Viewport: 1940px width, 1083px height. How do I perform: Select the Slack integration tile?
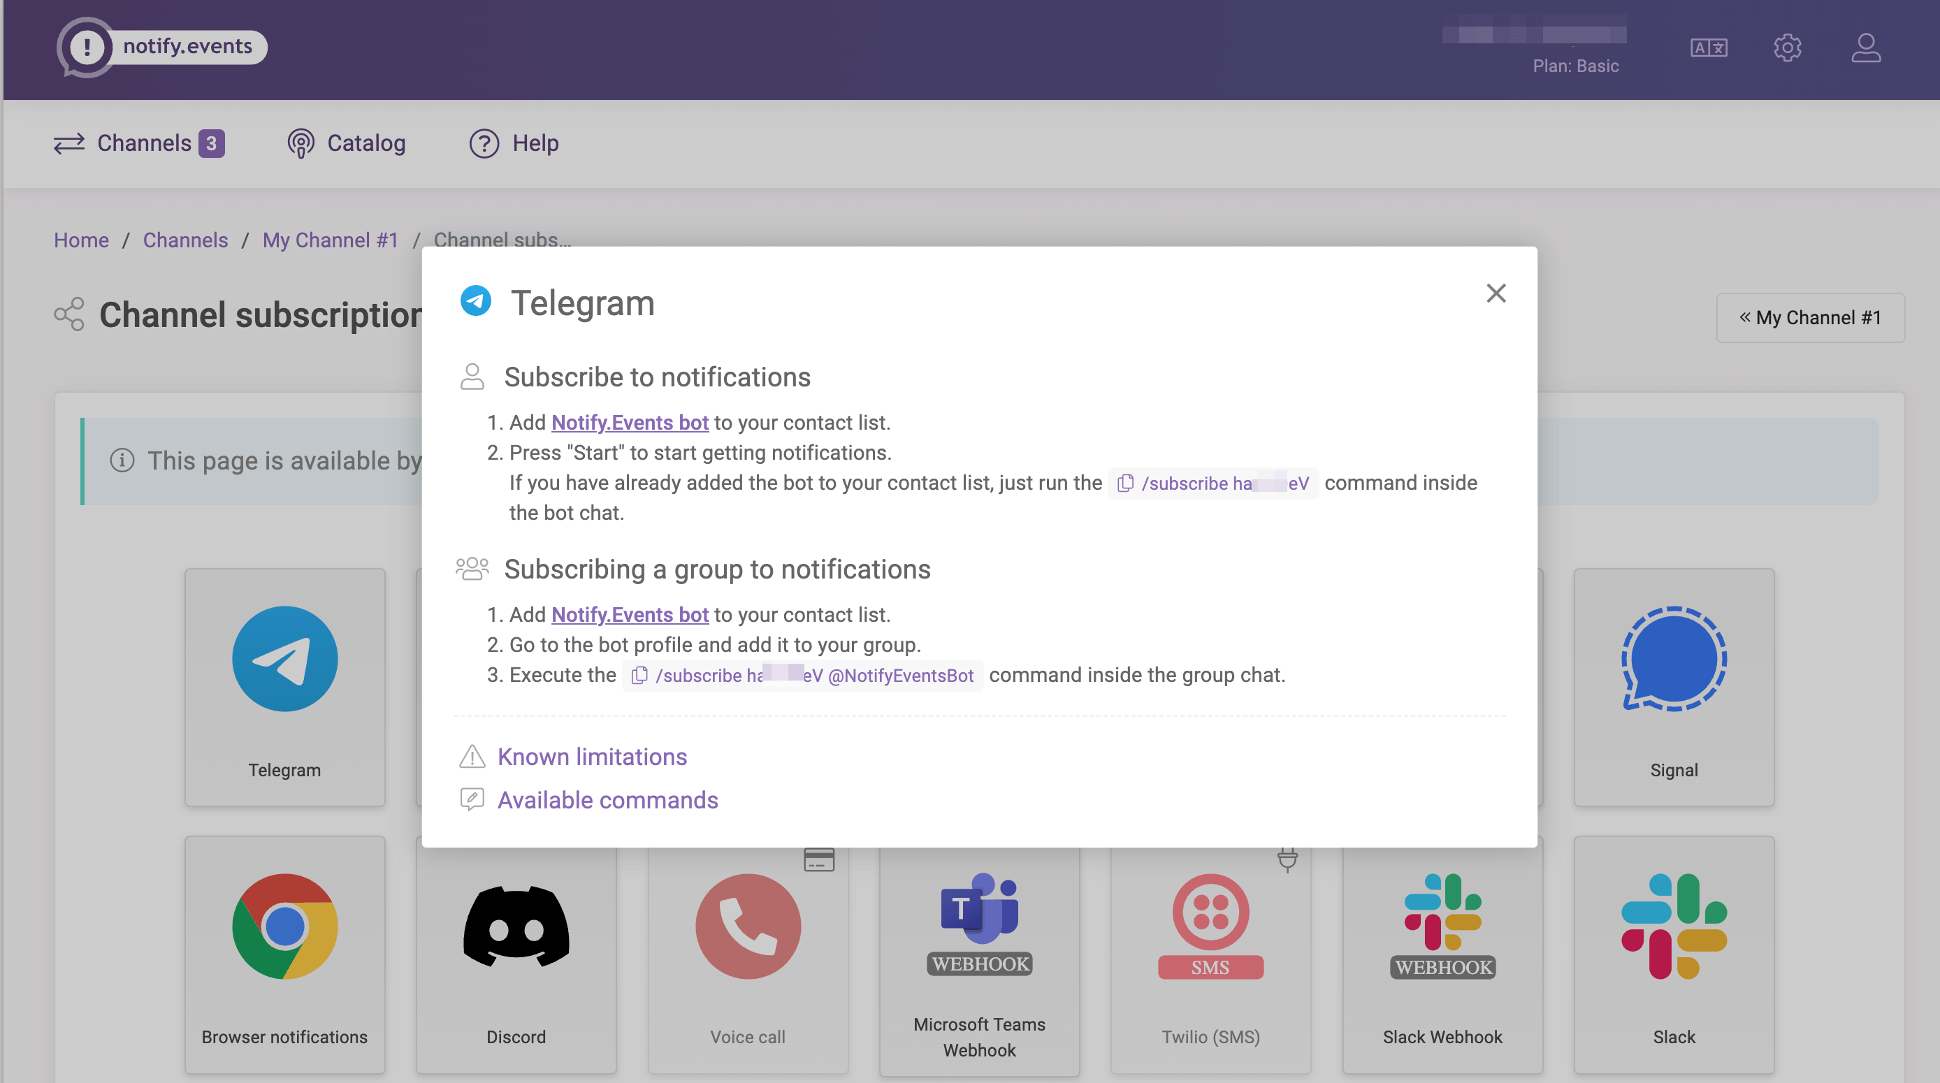[x=1674, y=954]
